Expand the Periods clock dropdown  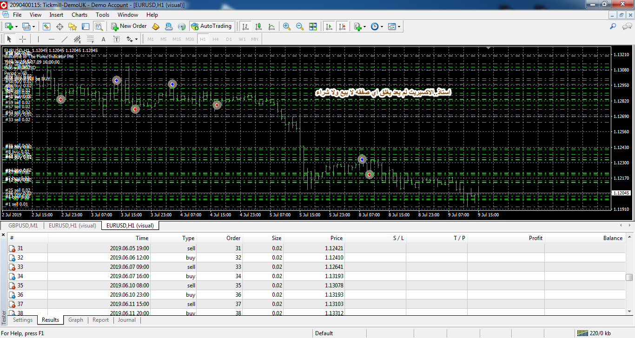point(382,27)
